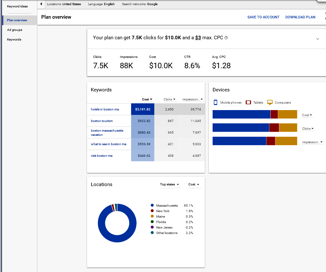
Task: Open the Keywords Cost column dropdown
Action: [x=147, y=99]
